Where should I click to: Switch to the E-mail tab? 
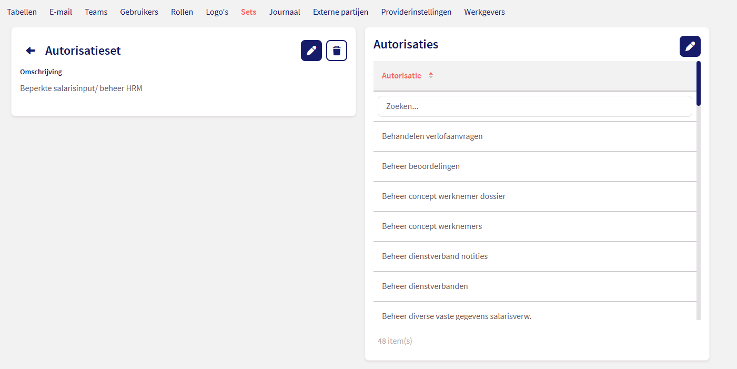pos(60,12)
